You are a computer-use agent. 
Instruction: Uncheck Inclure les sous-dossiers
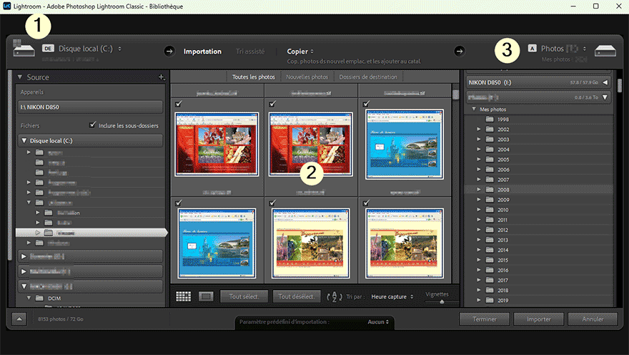click(93, 125)
